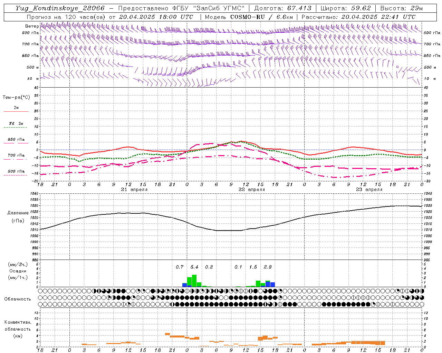Click the Тем-ра(°C) panel label
Image resolution: width=442 pixels, height=353 pixels.
coord(16,98)
